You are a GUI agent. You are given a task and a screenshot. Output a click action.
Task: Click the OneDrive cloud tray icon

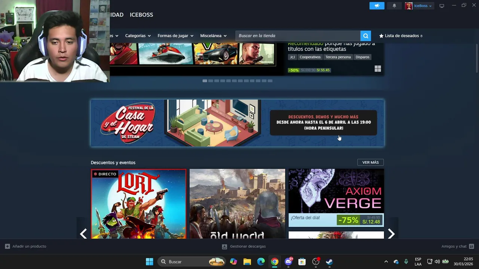[396, 262]
